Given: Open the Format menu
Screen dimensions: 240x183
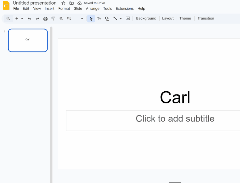Looking at the screenshot, I should (64, 9).
